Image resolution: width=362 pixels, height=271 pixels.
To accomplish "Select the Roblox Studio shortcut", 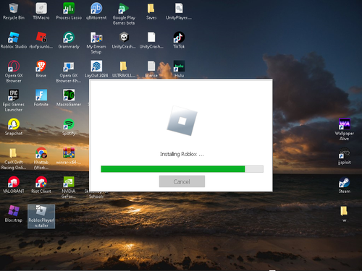I will coord(14,40).
